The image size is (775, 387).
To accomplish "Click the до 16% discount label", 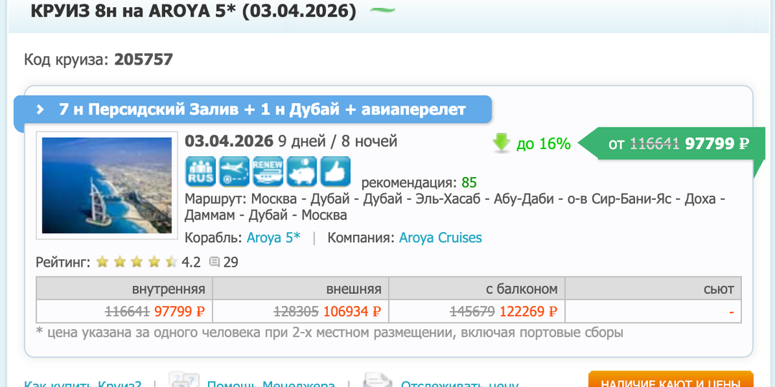I will [544, 144].
